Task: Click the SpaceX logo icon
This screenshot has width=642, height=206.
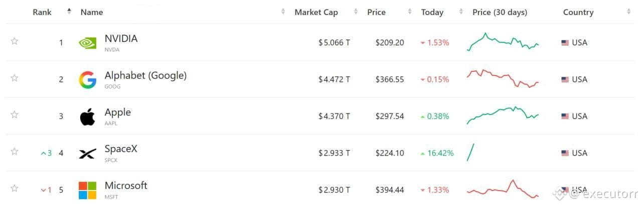Action: [x=87, y=153]
